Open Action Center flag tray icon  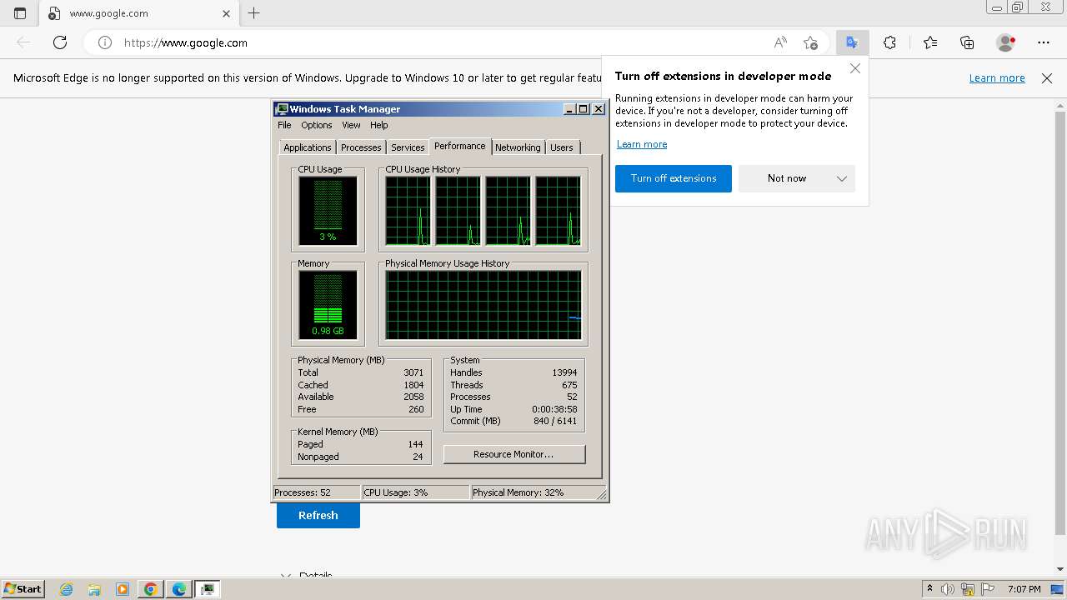(x=989, y=589)
